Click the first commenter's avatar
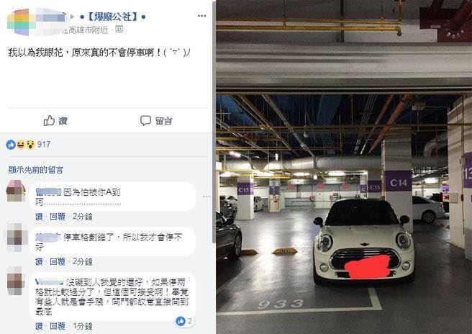Image resolution: width=472 pixels, height=334 pixels. (x=16, y=191)
